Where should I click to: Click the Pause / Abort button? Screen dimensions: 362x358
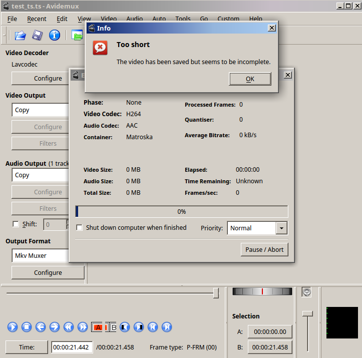[264, 249]
